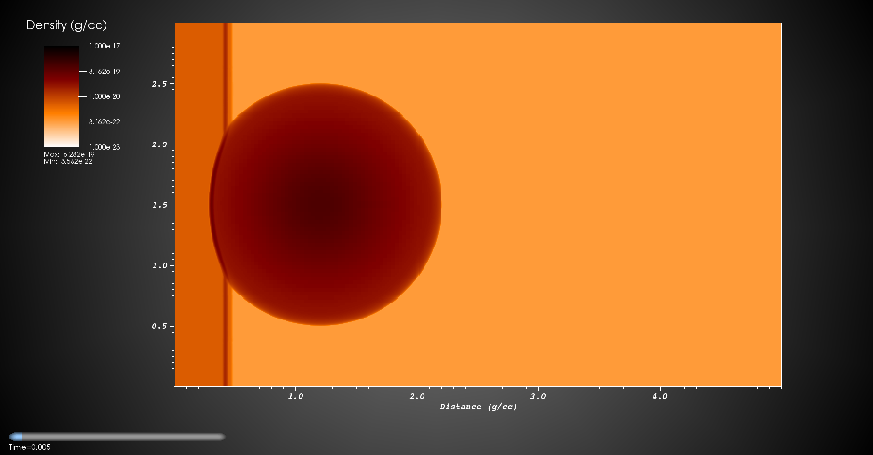Click the time slider track
The image size is (873, 455).
[117, 437]
